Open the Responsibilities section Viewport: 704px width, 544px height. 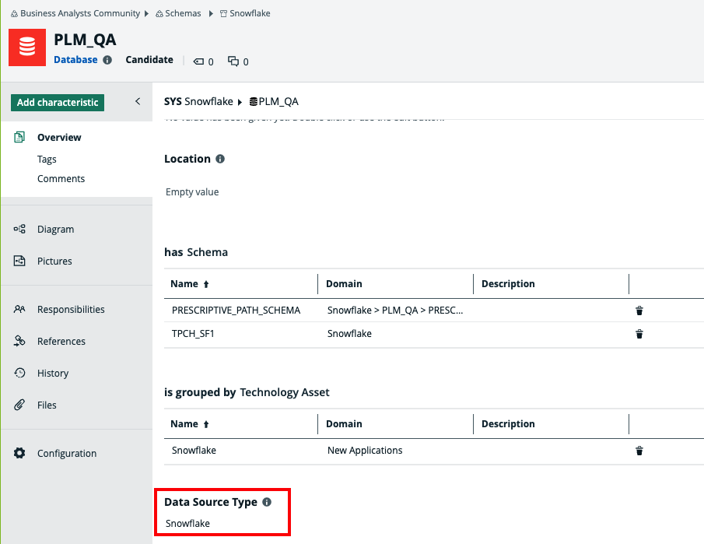tap(70, 310)
